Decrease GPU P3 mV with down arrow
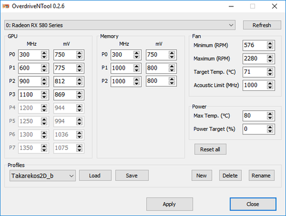This screenshot has width=286, height=216. click(79, 97)
